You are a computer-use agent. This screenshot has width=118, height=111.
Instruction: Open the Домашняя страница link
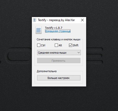tap(58, 31)
